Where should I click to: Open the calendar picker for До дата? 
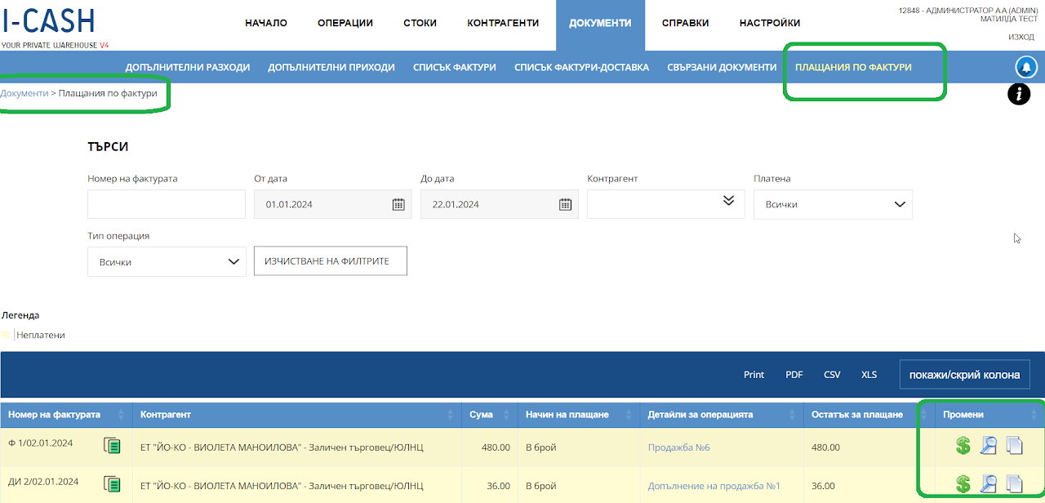[x=565, y=204]
